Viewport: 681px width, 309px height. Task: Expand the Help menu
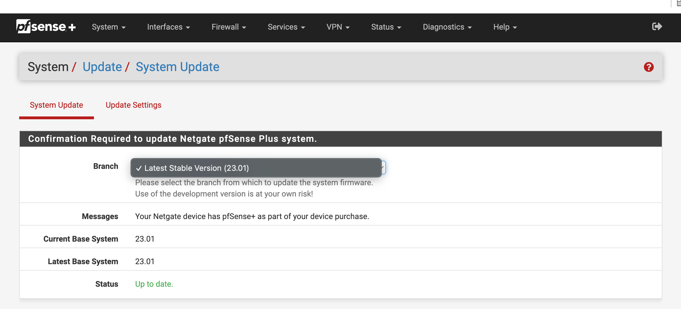(x=505, y=27)
